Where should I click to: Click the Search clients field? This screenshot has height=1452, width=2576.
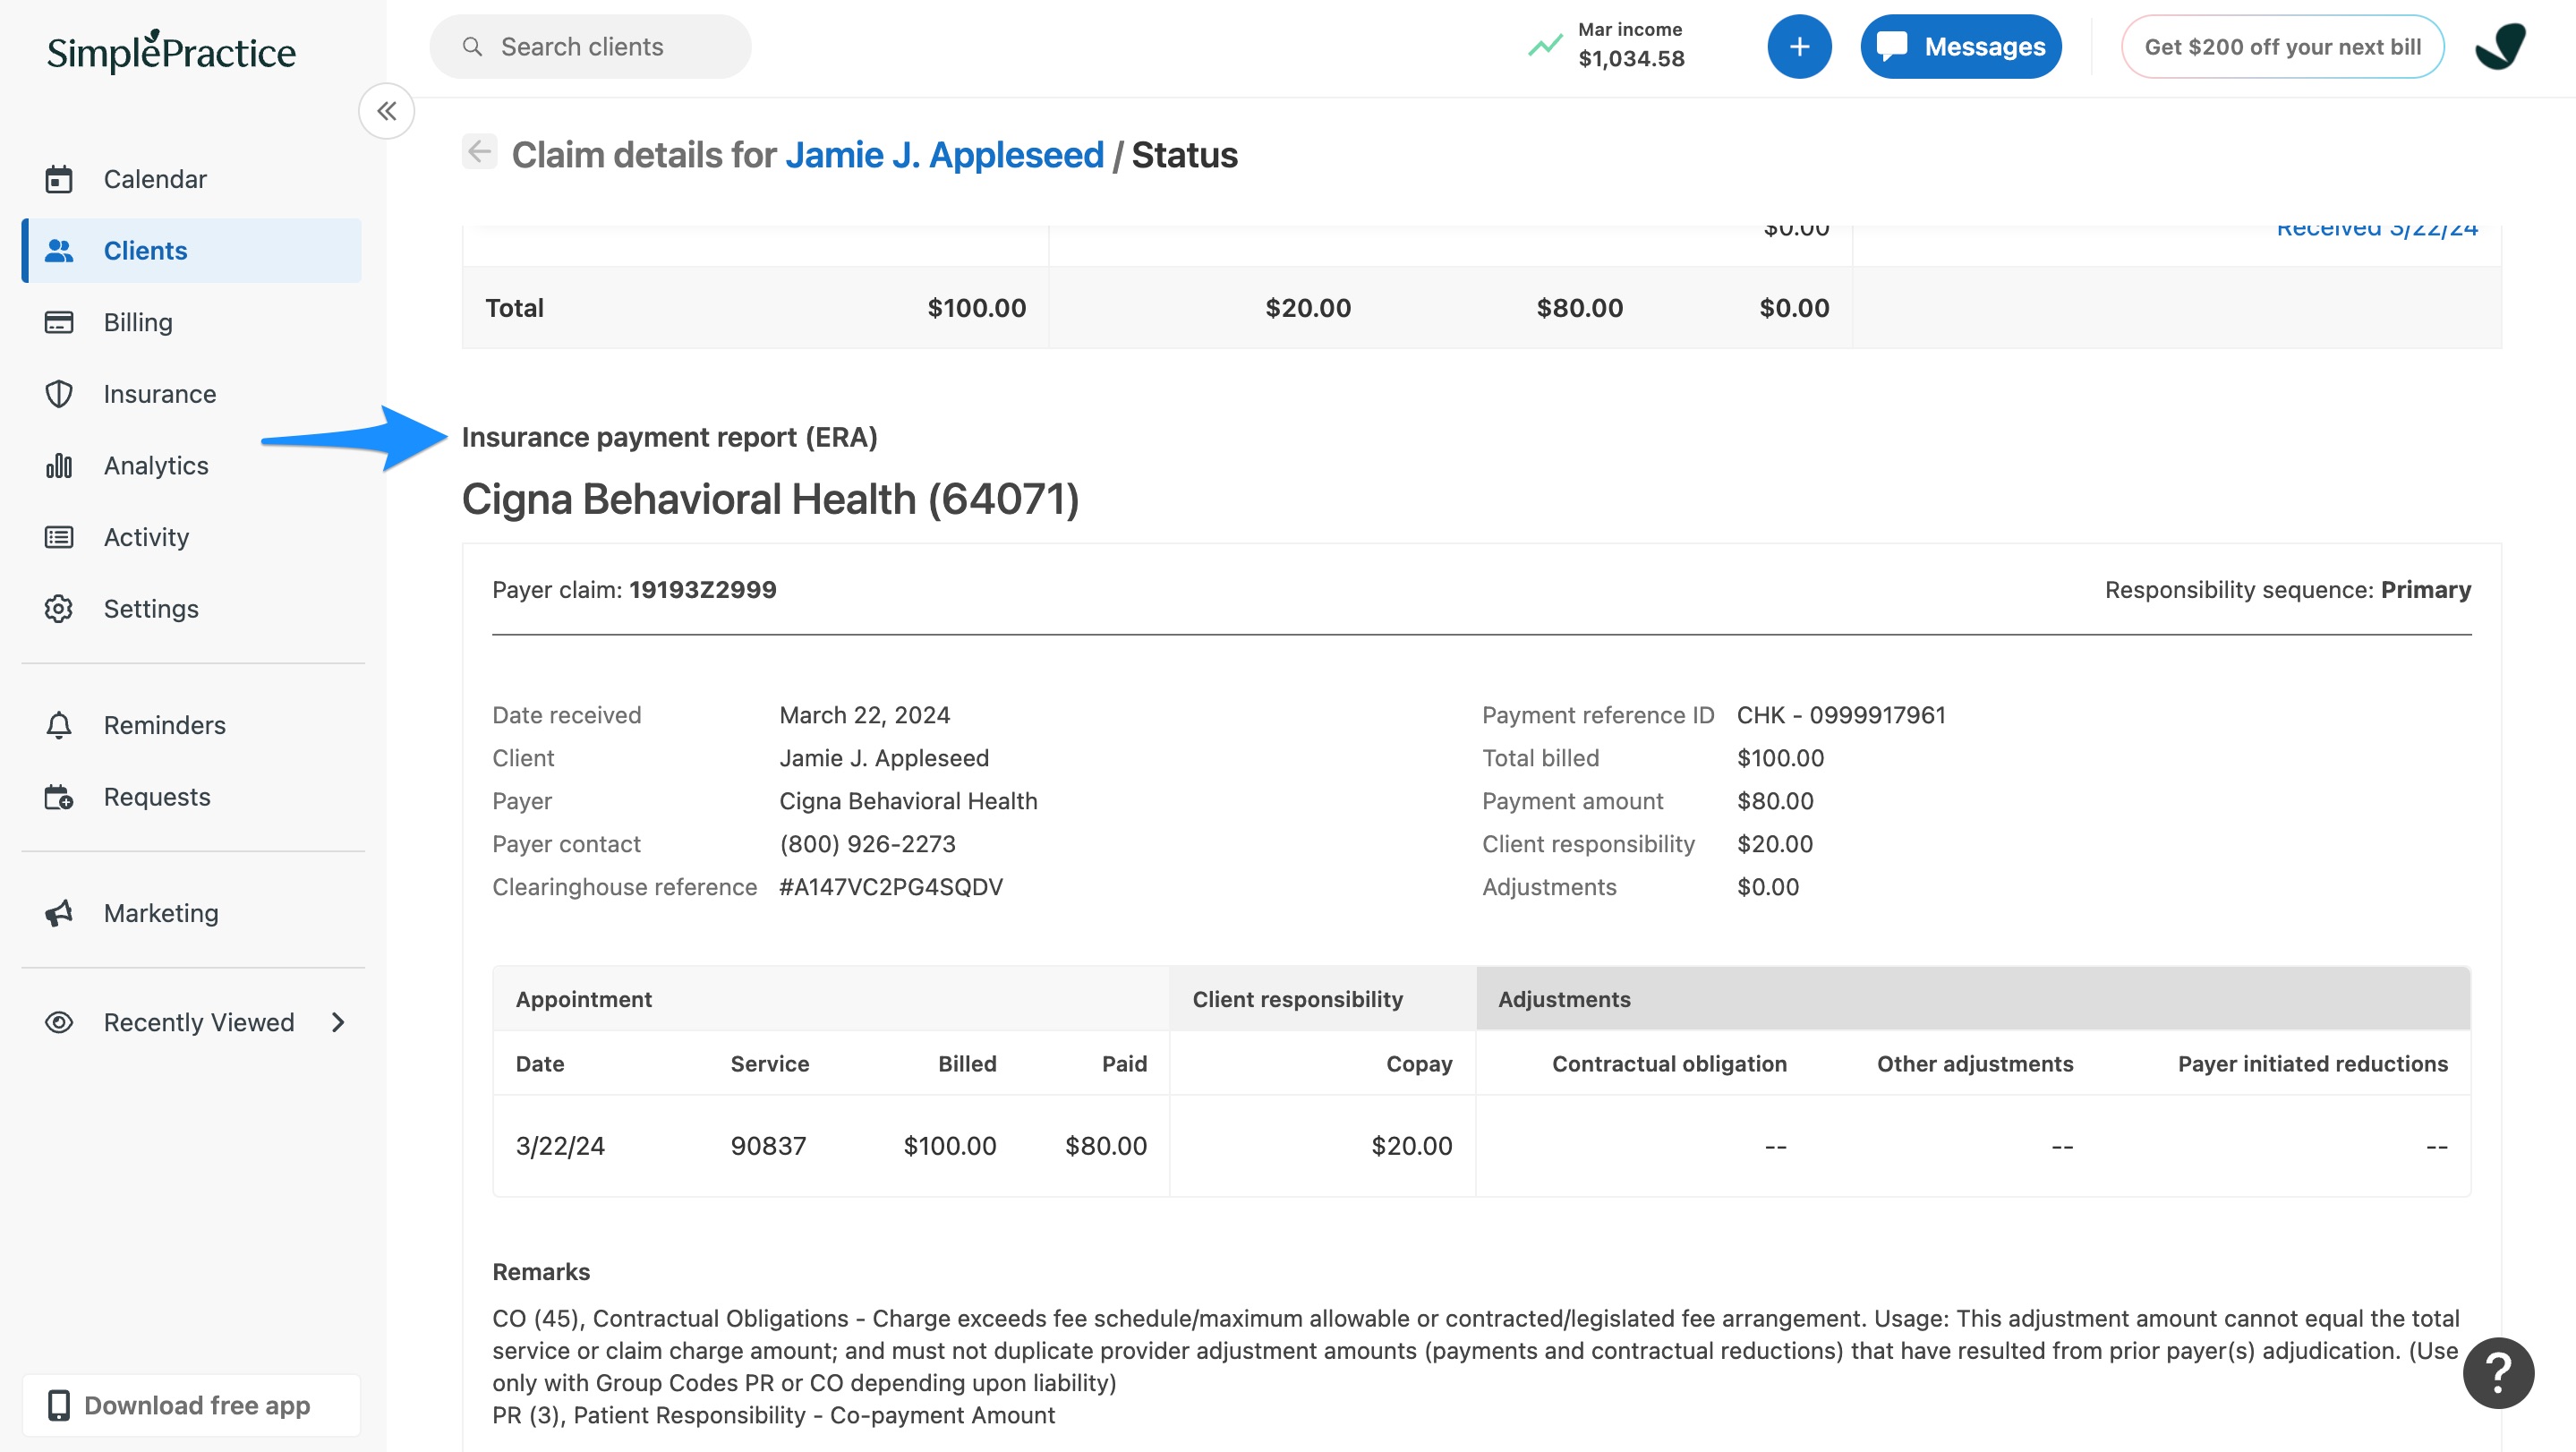click(590, 47)
